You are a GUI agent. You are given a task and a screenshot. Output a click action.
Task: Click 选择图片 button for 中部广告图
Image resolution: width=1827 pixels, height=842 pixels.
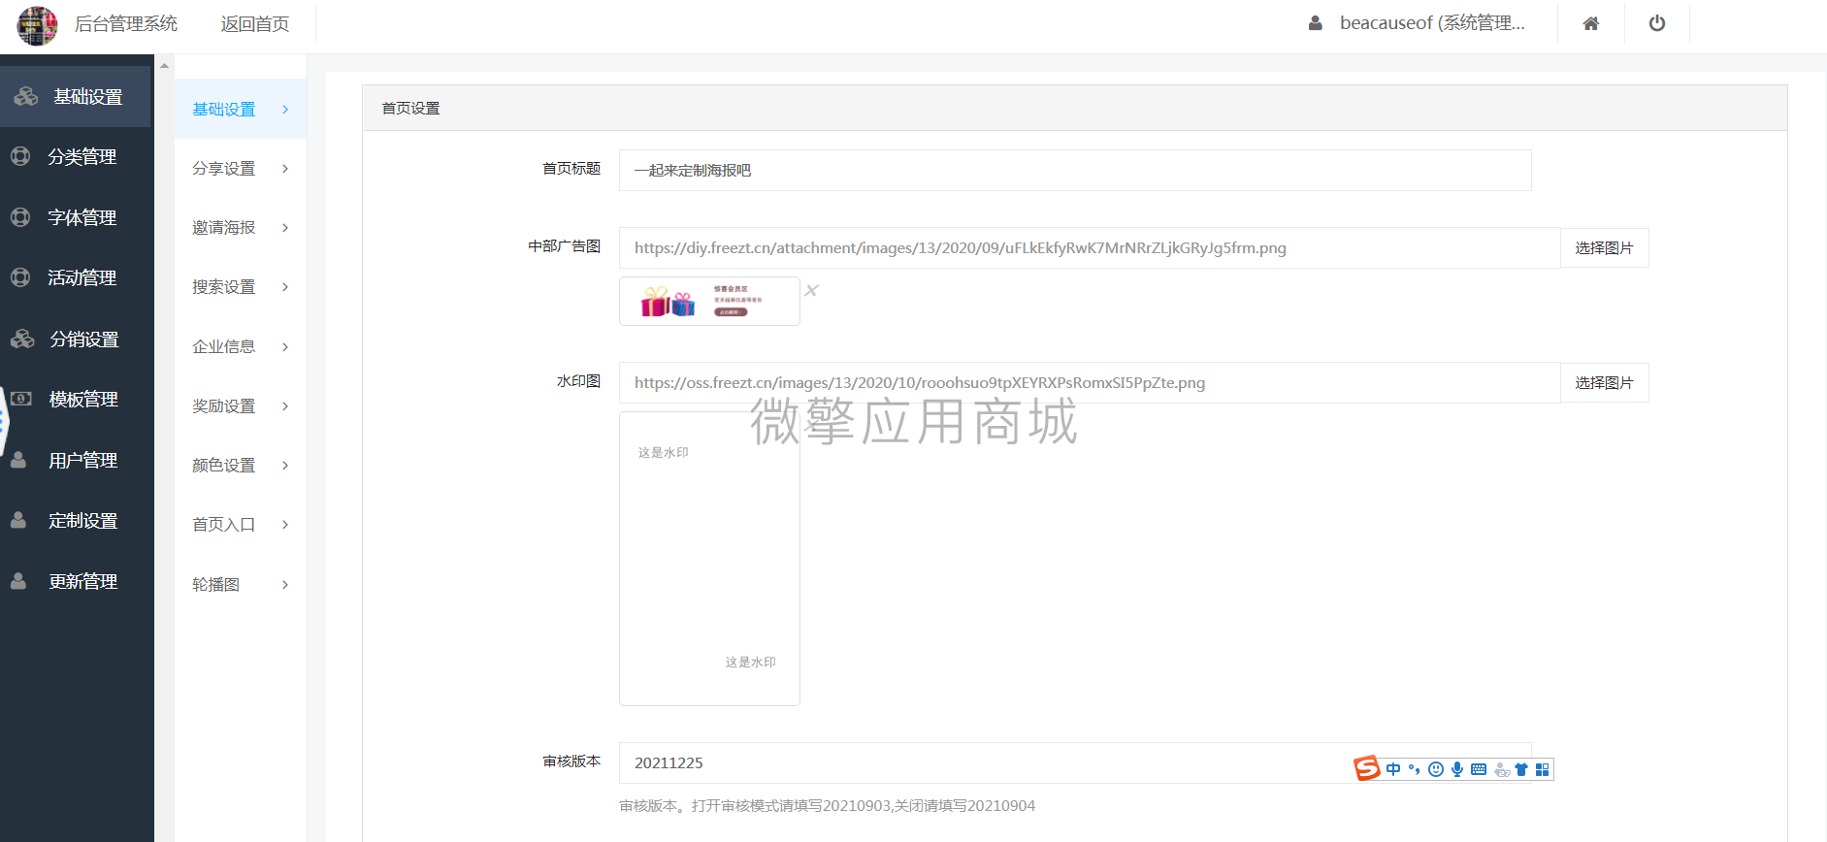1604,248
